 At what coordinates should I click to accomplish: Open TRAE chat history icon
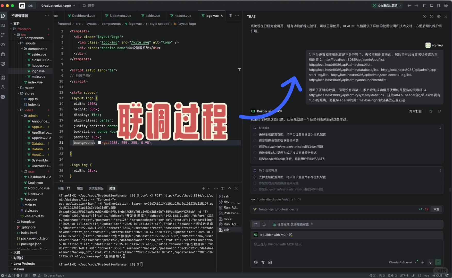pos(432,16)
